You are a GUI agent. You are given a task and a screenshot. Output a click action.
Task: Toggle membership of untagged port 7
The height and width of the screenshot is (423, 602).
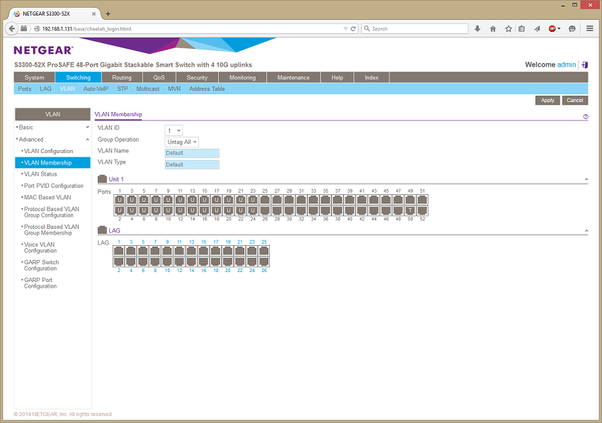tap(156, 200)
